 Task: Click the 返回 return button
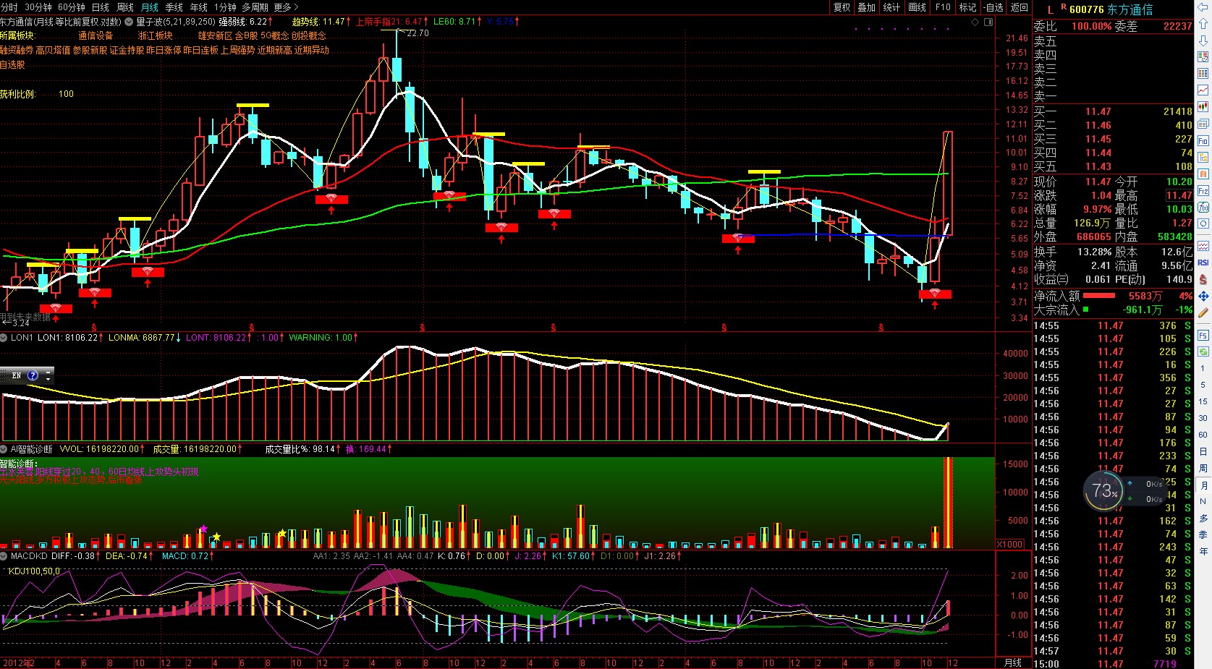click(1020, 7)
